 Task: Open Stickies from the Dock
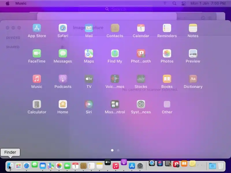(x=192, y=163)
